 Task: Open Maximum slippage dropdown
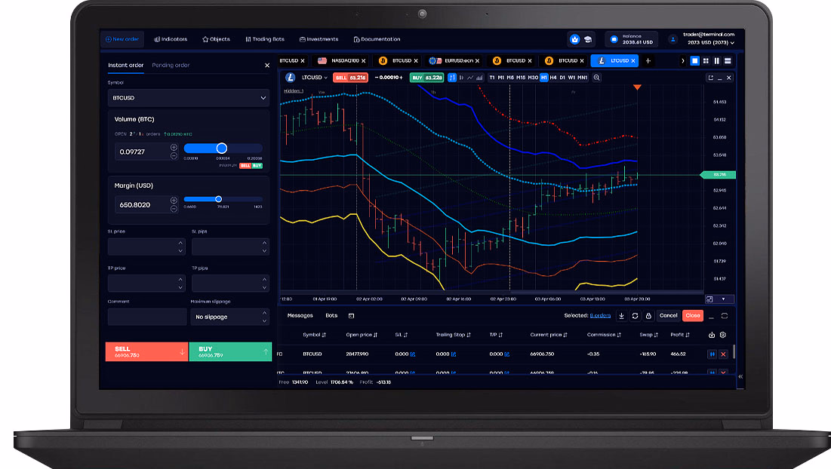click(x=230, y=317)
